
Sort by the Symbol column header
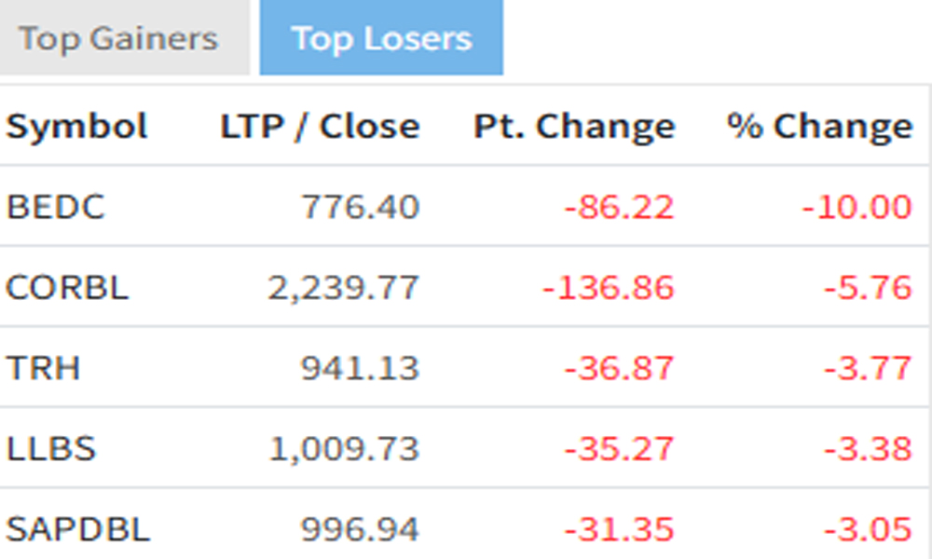[76, 126]
